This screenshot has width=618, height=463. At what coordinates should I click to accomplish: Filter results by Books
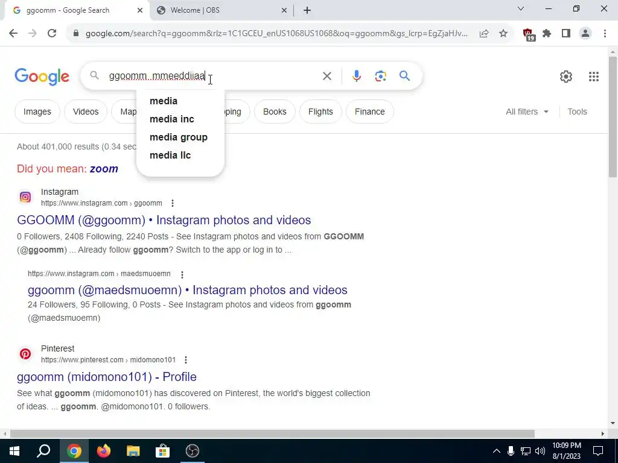(x=275, y=112)
